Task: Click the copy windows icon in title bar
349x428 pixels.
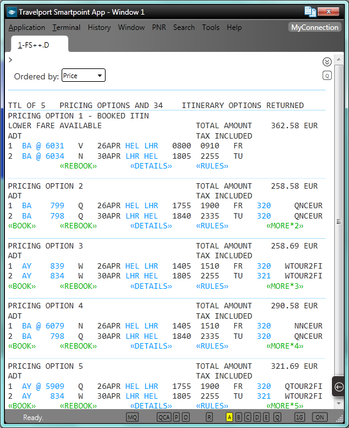Action: coord(310,12)
